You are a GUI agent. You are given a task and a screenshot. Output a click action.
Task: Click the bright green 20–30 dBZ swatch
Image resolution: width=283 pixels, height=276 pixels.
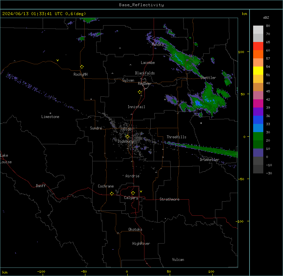(x=258, y=136)
